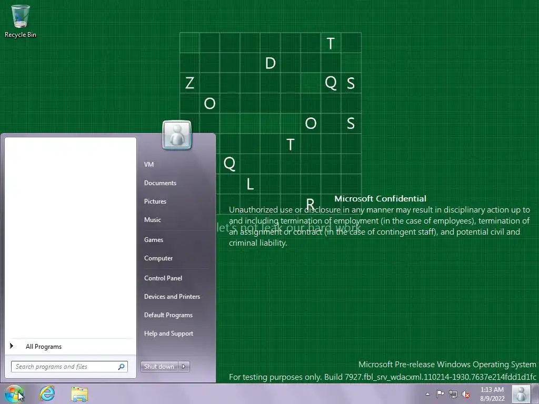The image size is (539, 404).
Task: Open the VM user folder
Action: pos(149,165)
